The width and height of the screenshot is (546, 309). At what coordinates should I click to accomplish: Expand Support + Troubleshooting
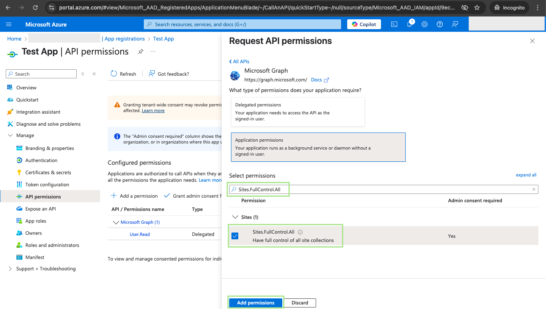point(10,268)
